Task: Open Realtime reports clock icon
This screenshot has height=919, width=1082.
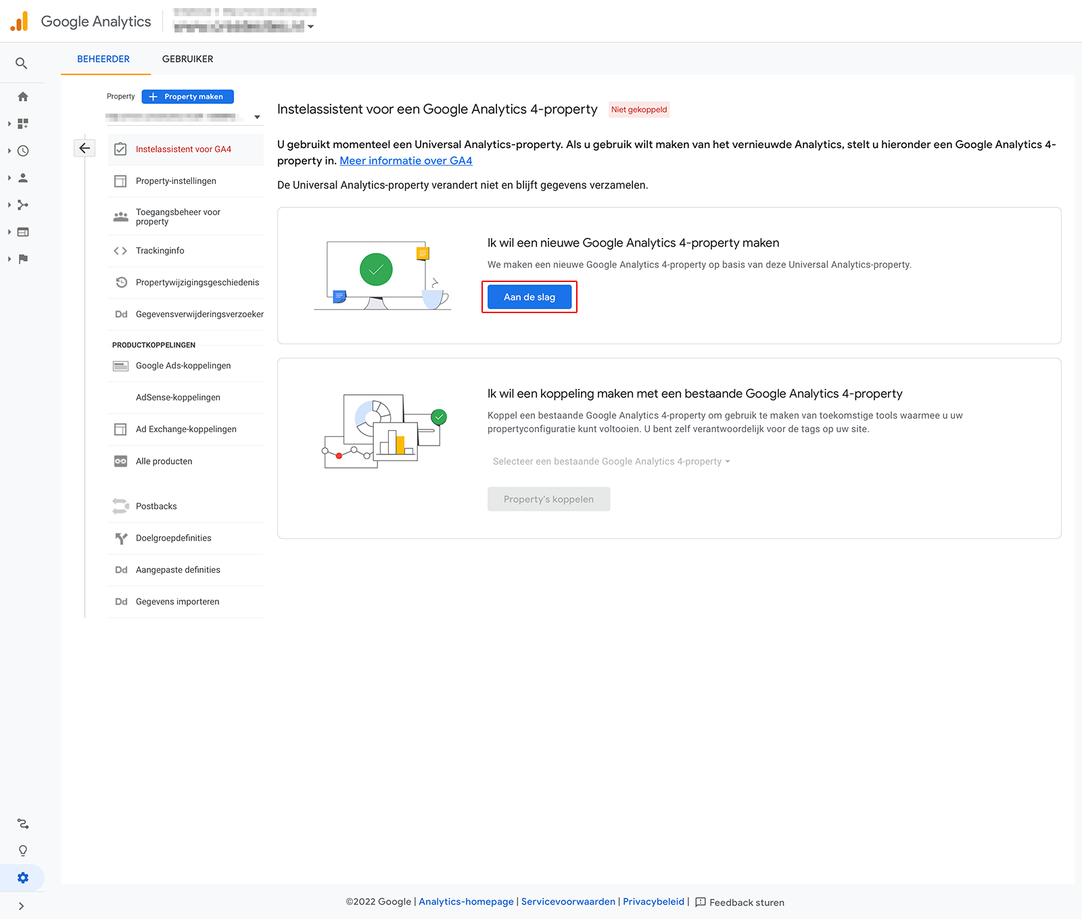Action: point(23,151)
